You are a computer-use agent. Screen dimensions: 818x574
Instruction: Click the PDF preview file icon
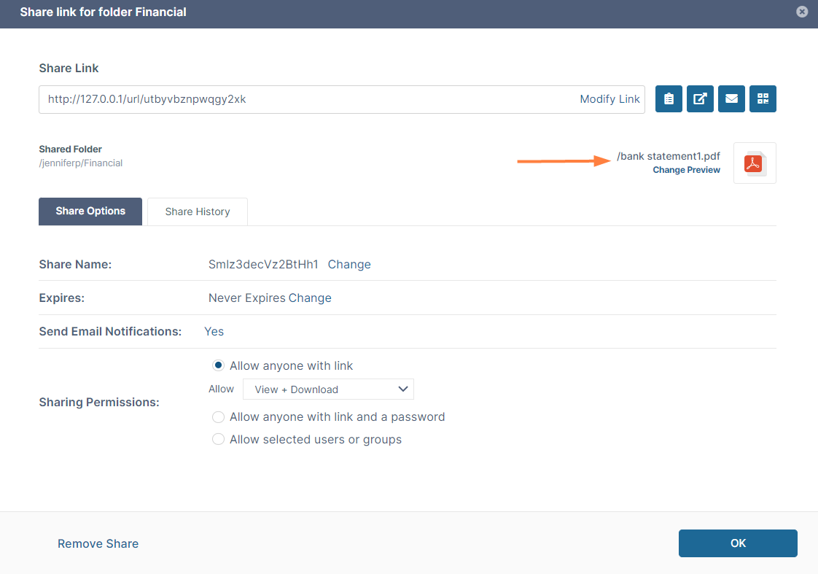click(x=754, y=163)
